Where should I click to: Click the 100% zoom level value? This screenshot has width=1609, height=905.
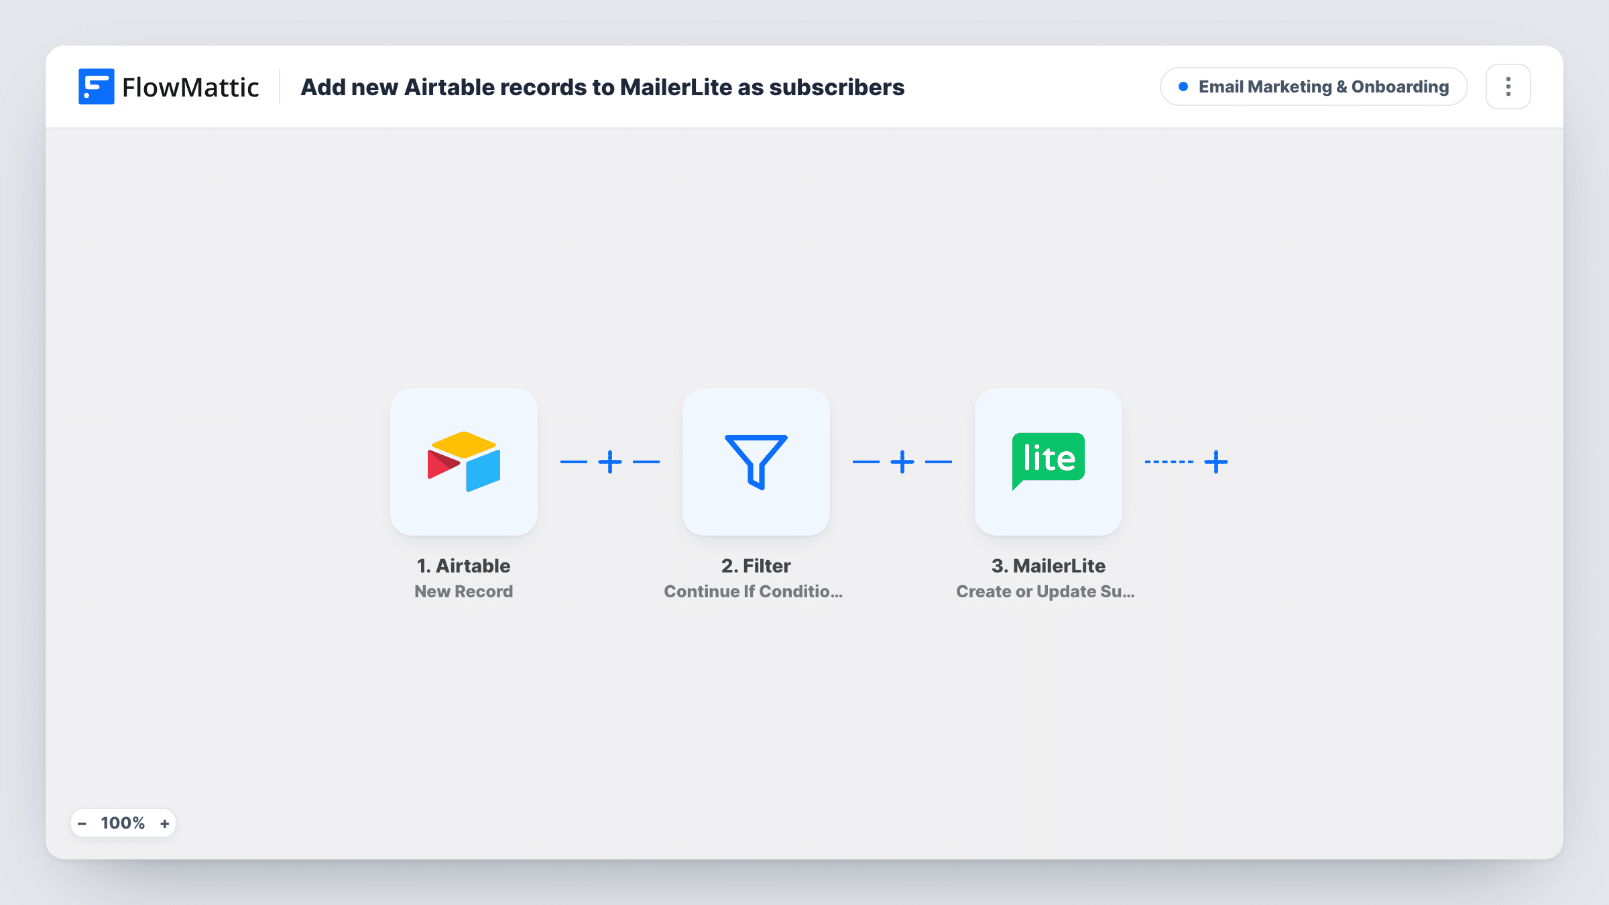(x=123, y=823)
